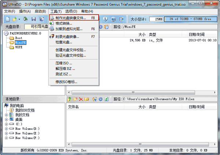Choose 压缩 ISO ... menu entry
Viewport: 220px width, 155px height.
(74, 63)
